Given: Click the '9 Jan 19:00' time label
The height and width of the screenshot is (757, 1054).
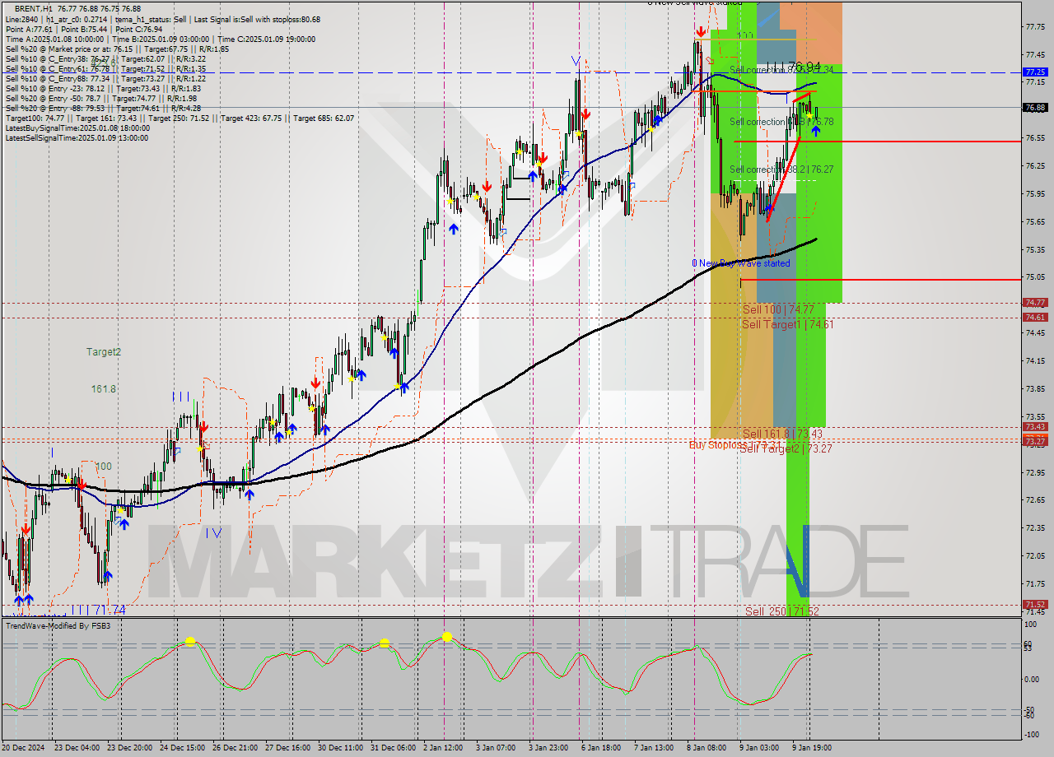Looking at the screenshot, I should (x=810, y=748).
